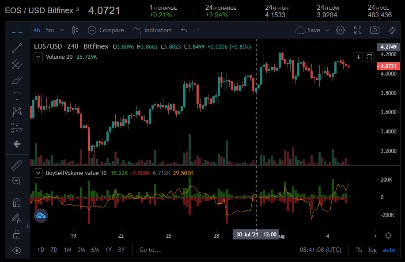This screenshot has height=262, width=405.
Task: Click the 24H VOL value 483,436
Action: click(x=380, y=15)
